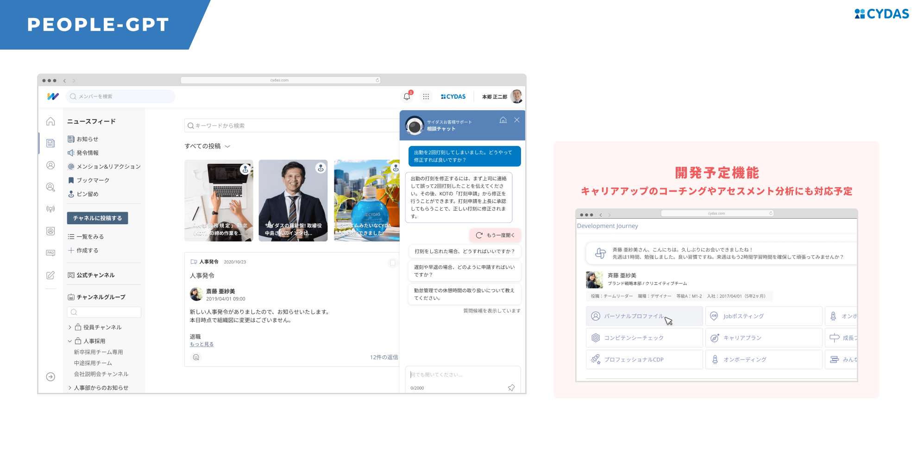Open the 公式チャンネル section
Image resolution: width=917 pixels, height=454 pixels.
coord(95,275)
